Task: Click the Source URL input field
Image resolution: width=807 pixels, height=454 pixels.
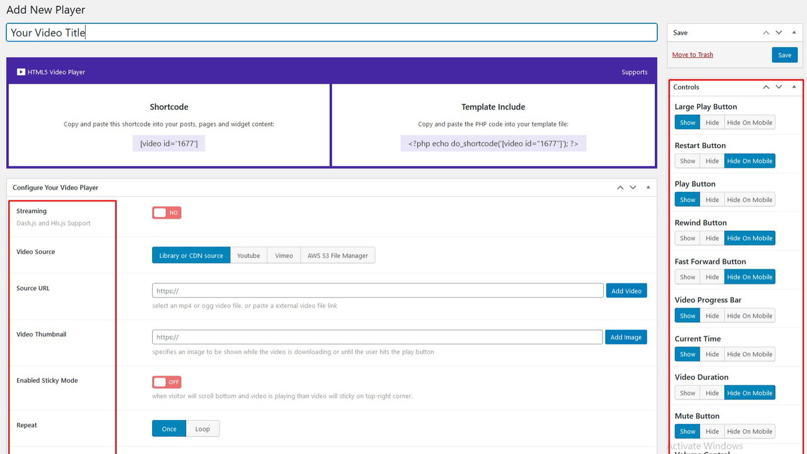Action: [x=377, y=291]
